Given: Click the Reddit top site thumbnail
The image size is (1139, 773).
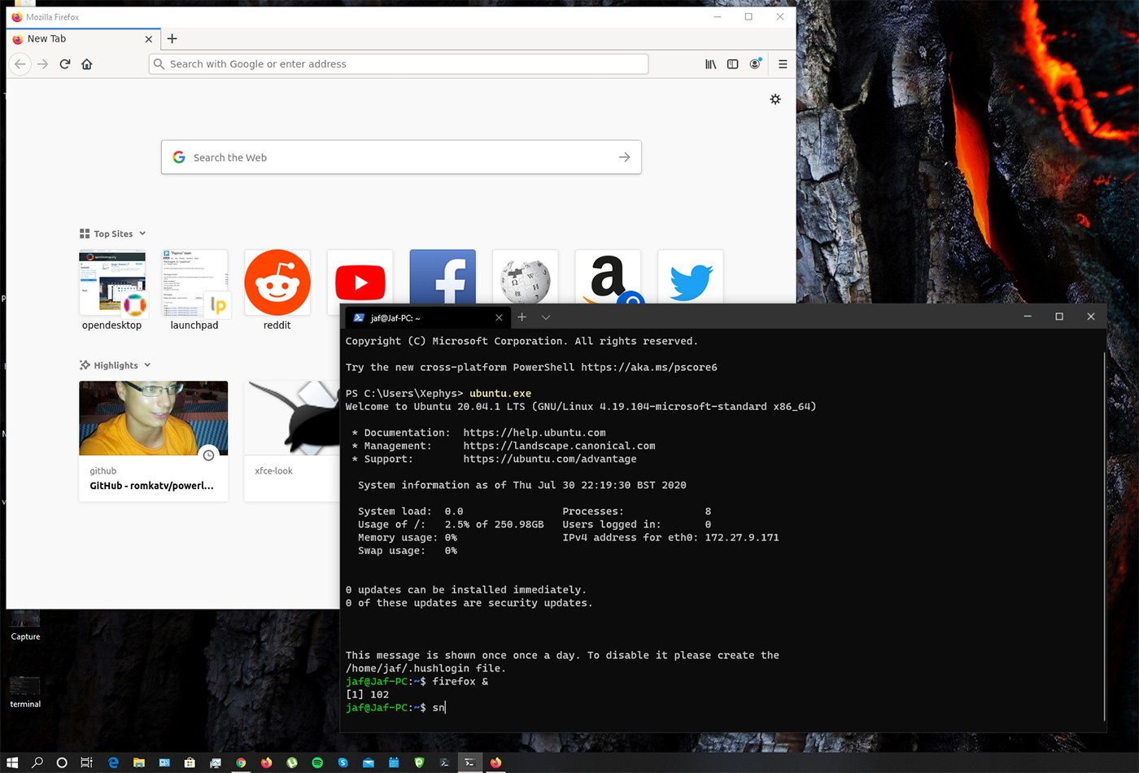Looking at the screenshot, I should [x=277, y=282].
